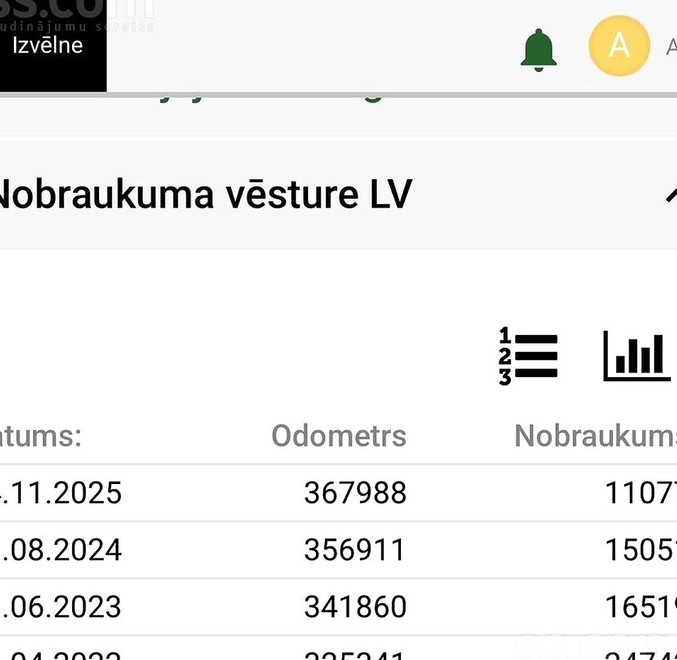Viewport: 677px width, 660px height.
Task: Select the 11.2025 mileage row
Action: click(338, 493)
